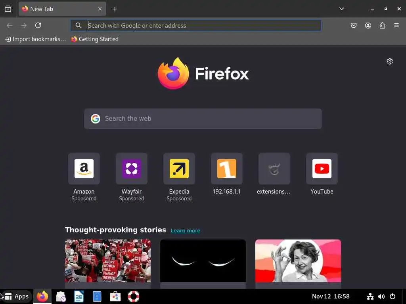Open Import bookmarks bookmark item
Screen dimensions: 406x304
35,39
